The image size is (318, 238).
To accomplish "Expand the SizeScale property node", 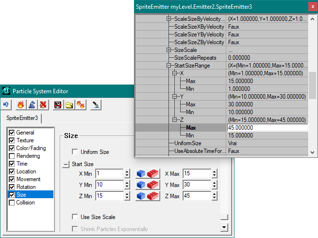I will click(x=169, y=50).
